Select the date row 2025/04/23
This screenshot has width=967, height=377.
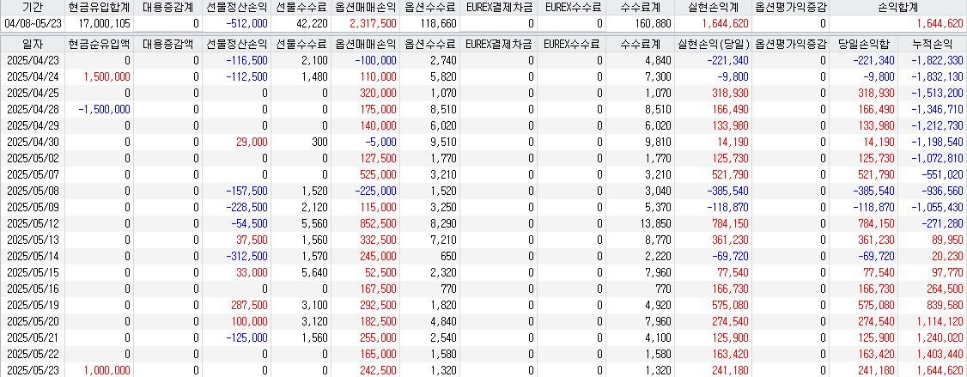pyautogui.click(x=32, y=60)
